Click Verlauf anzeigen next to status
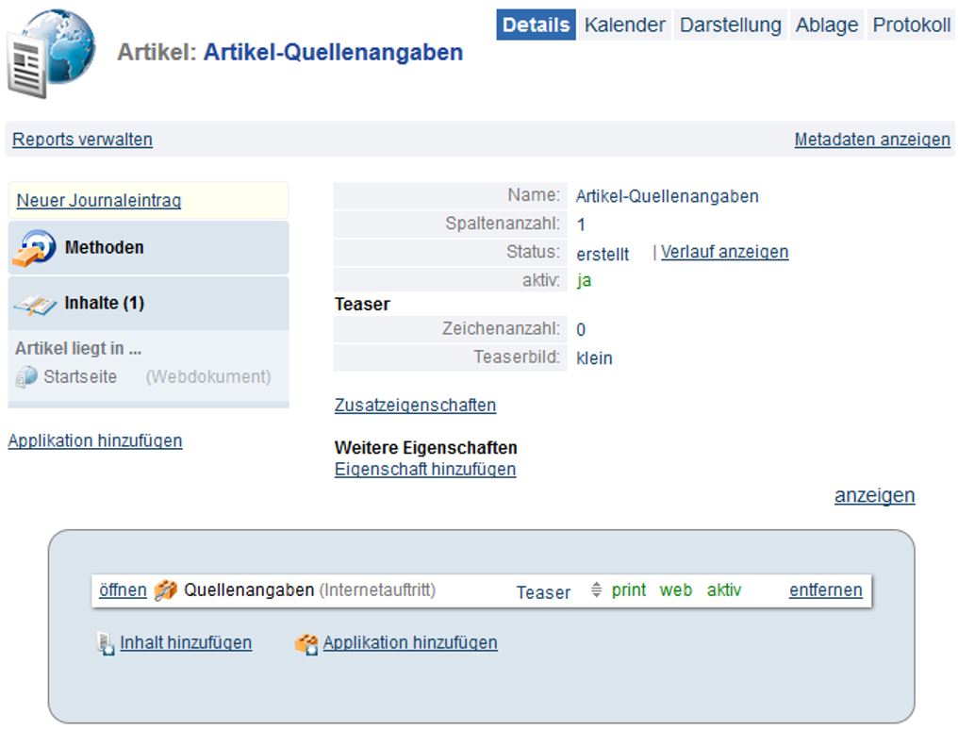958x730 pixels. (724, 252)
